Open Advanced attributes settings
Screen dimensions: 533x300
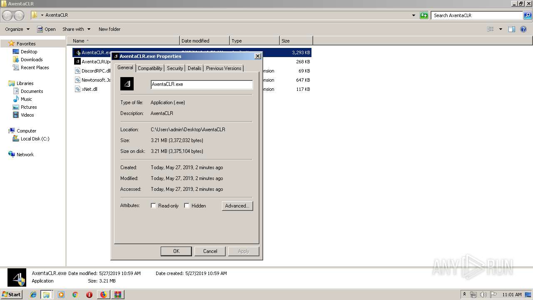(237, 206)
